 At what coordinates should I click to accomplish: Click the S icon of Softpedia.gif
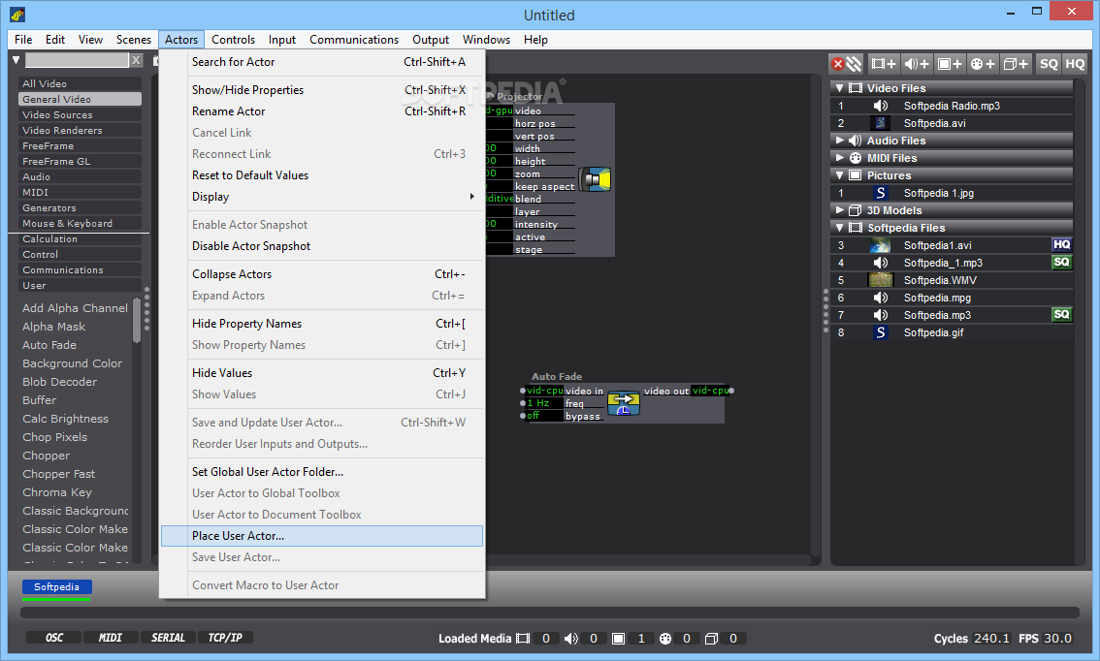pyautogui.click(x=881, y=333)
